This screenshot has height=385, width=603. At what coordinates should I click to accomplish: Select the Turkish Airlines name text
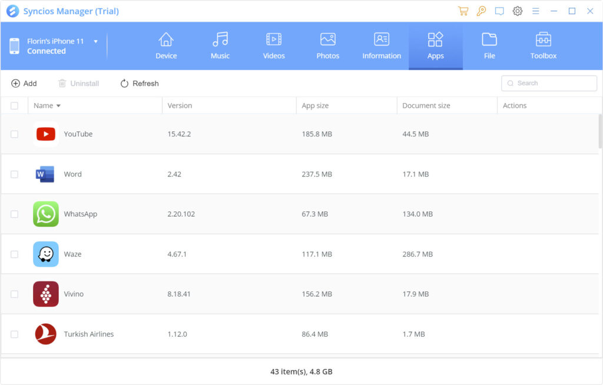(88, 334)
